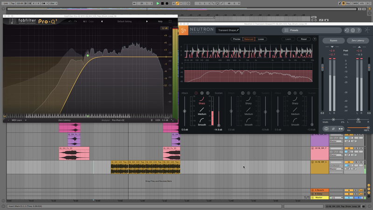The image size is (373, 210).
Task: Toggle the Pro-Q piano display icon
Action: (x=4, y=116)
